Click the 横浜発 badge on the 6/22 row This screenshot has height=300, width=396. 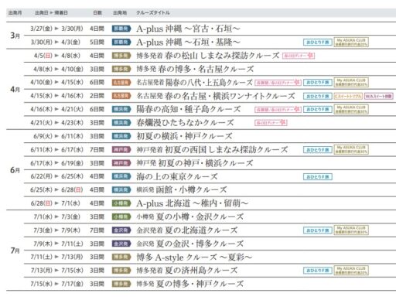[121, 176]
